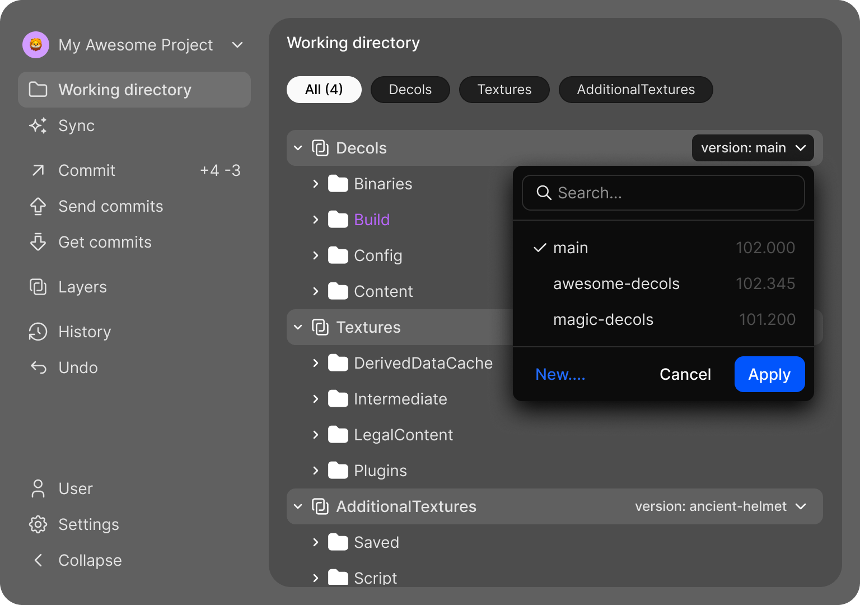Click the Undo arrow icon
Viewport: 860px width, 605px height.
click(x=38, y=367)
